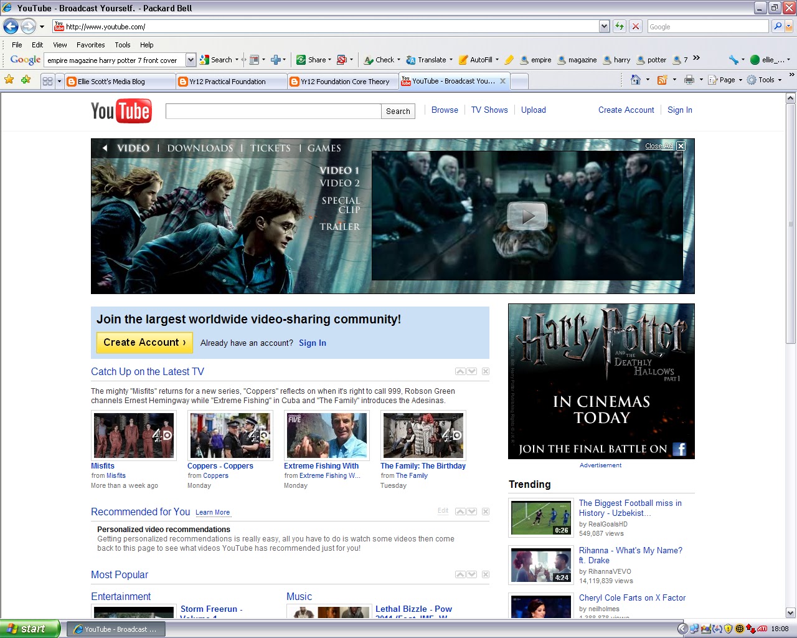797x638 pixels.
Task: Expand Google toolbar overflow chevron
Action: click(x=696, y=58)
